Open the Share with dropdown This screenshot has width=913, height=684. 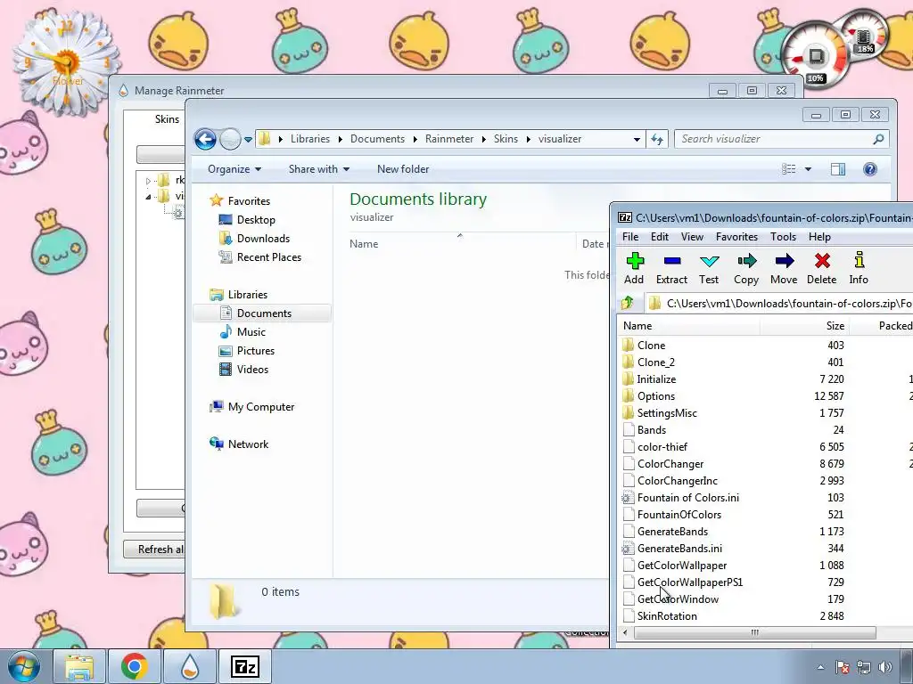[x=318, y=169]
